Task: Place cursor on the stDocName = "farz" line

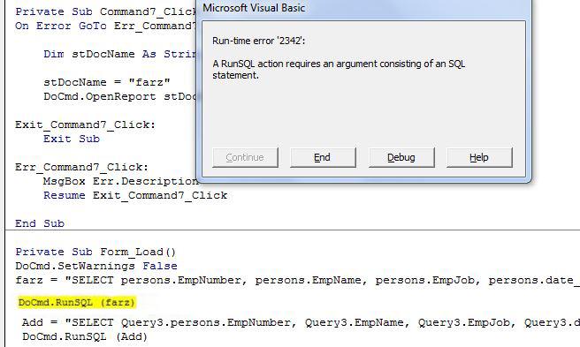Action: [106, 82]
